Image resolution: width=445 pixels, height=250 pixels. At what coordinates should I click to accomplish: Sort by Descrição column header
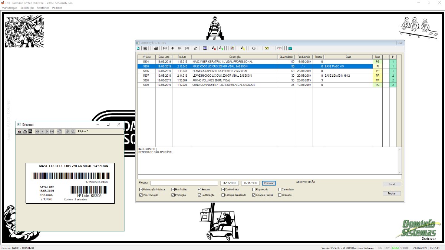click(x=235, y=57)
